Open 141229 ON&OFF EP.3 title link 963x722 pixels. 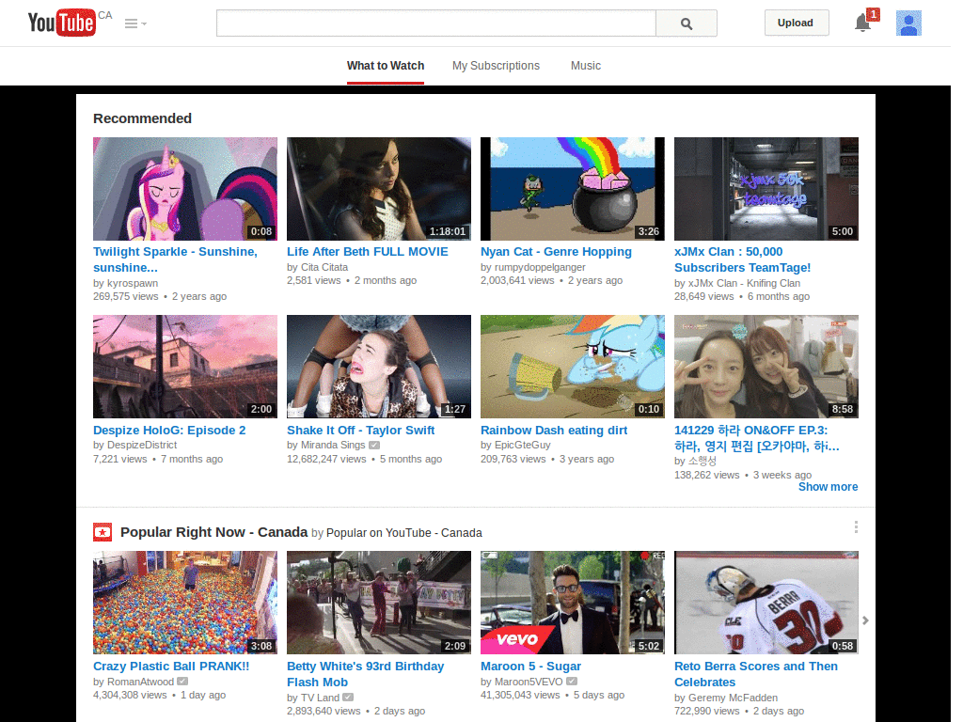(757, 438)
